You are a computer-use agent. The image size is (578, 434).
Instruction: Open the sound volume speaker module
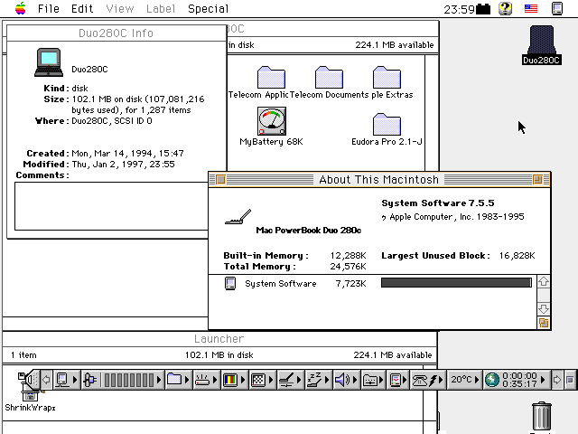(x=345, y=380)
